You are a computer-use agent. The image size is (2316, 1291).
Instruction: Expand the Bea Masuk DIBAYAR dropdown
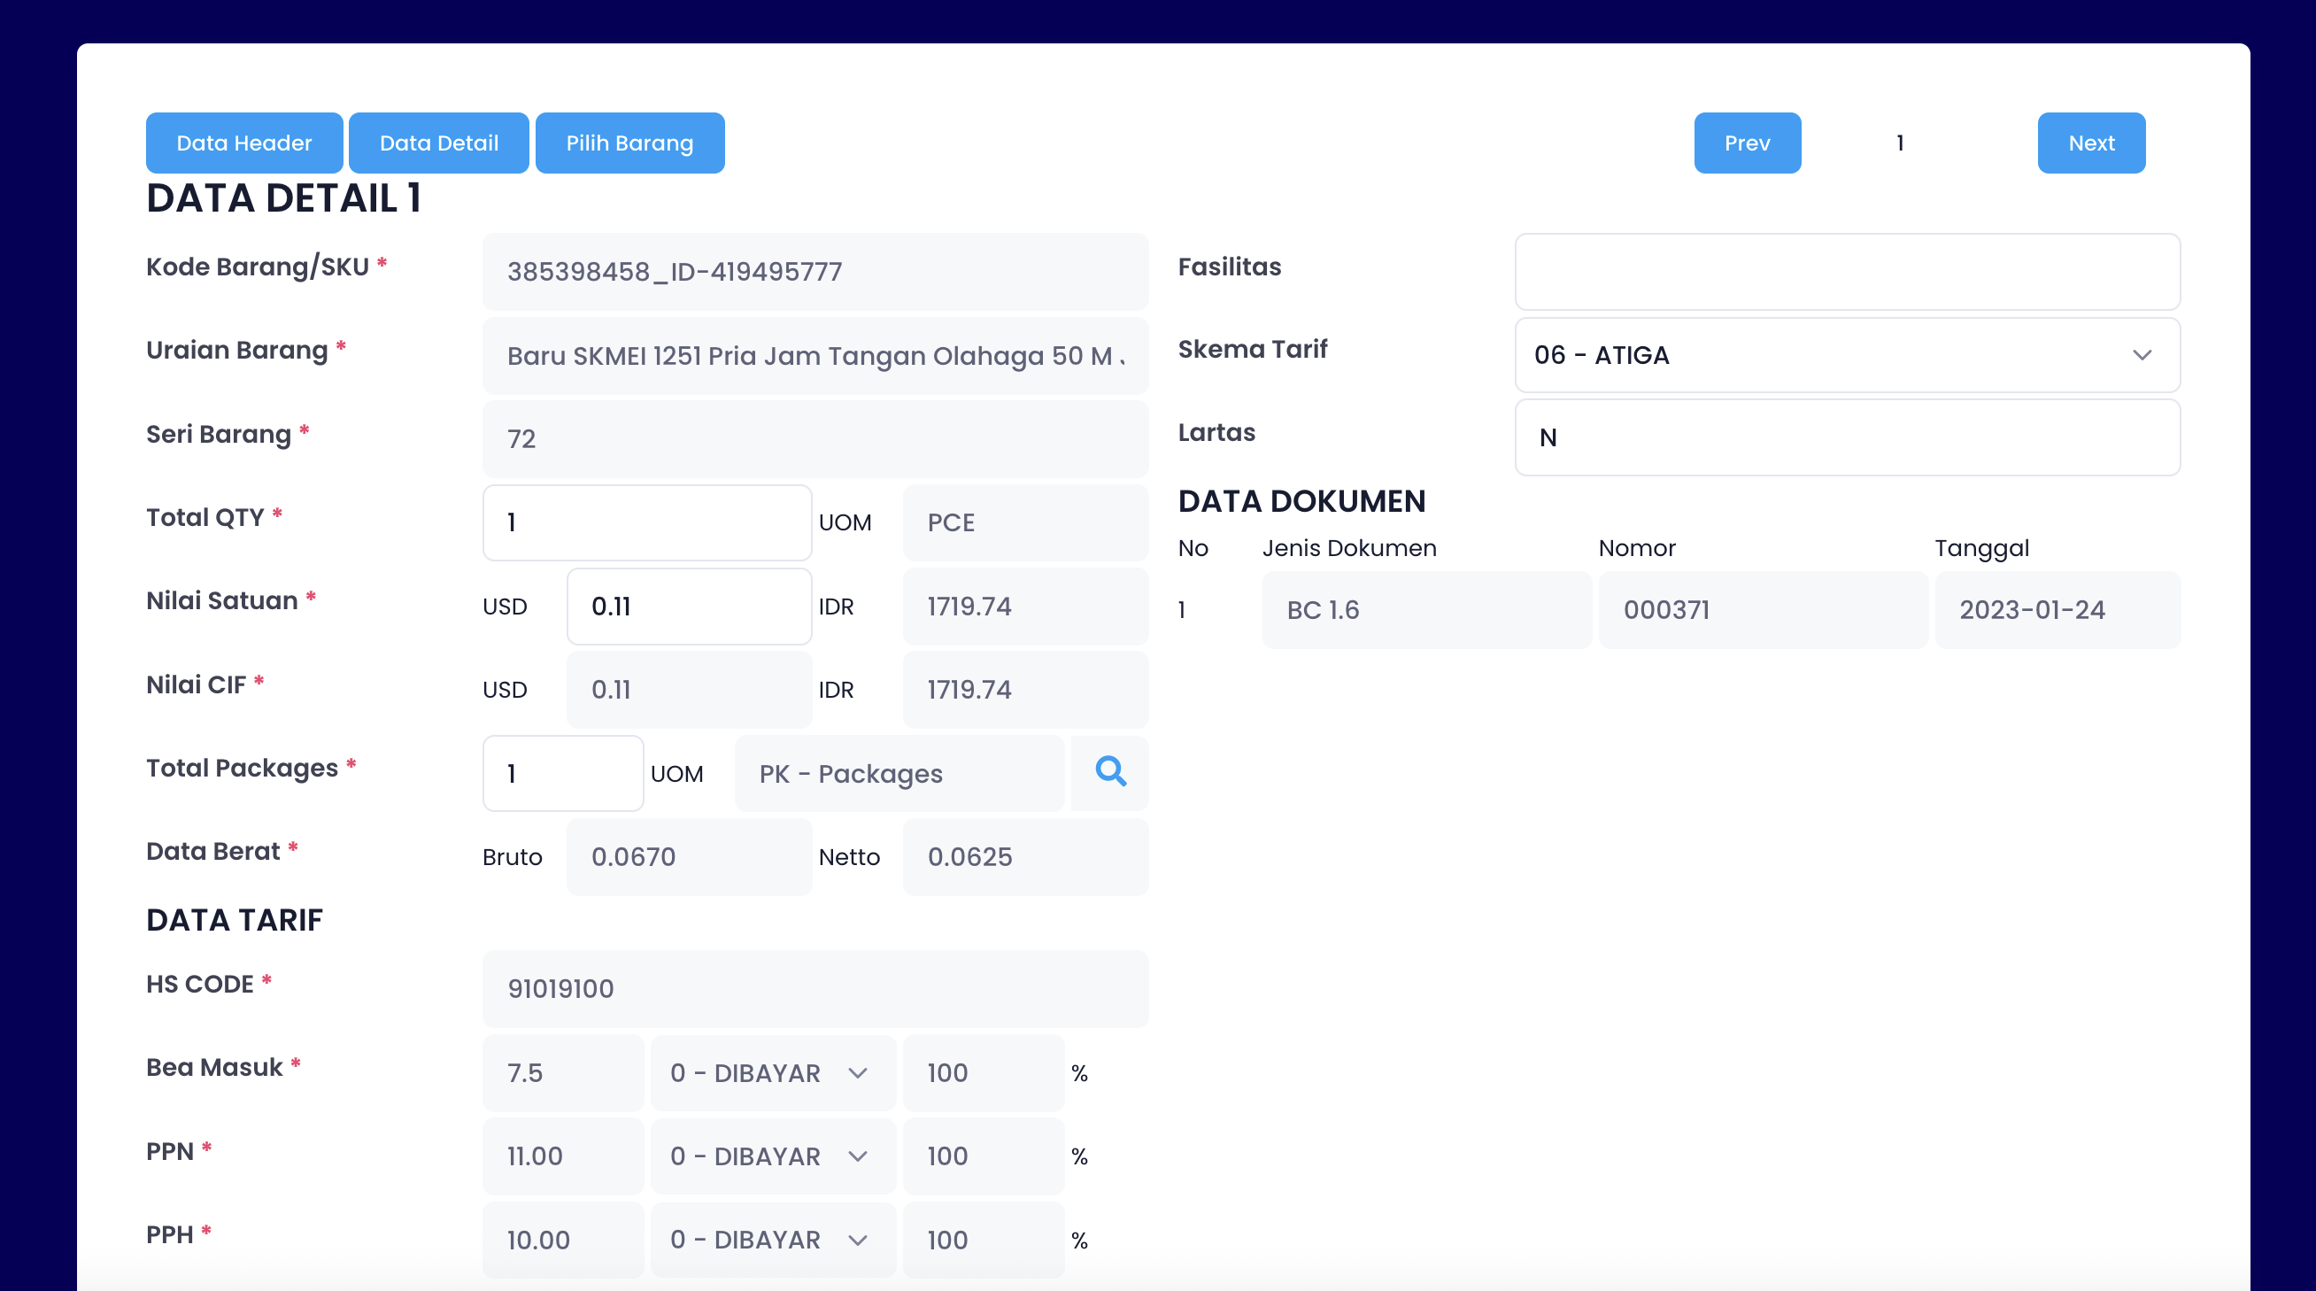tap(771, 1072)
